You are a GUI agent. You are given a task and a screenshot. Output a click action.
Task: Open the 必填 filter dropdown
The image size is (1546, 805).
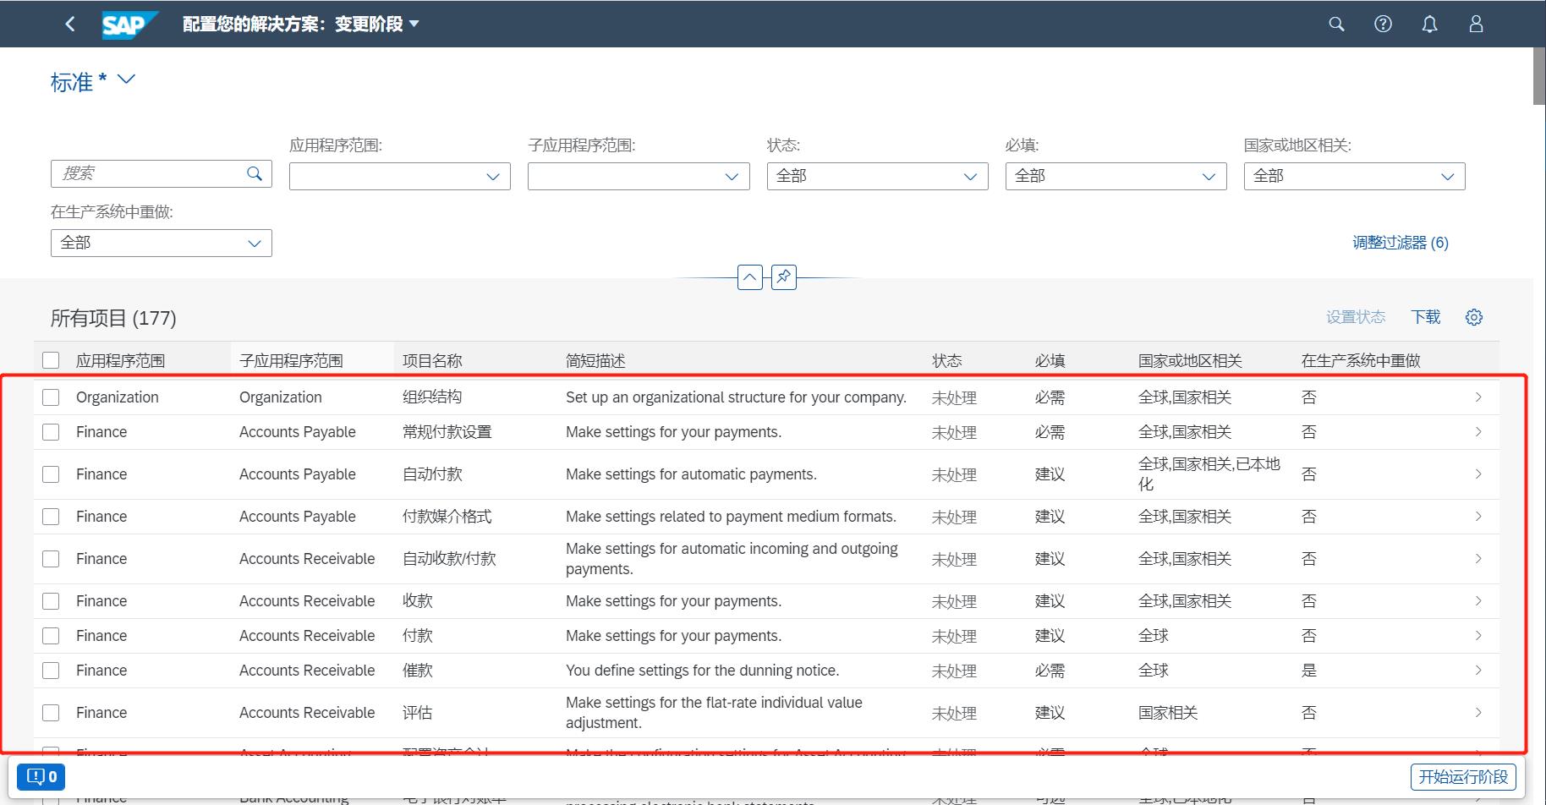coord(1208,176)
